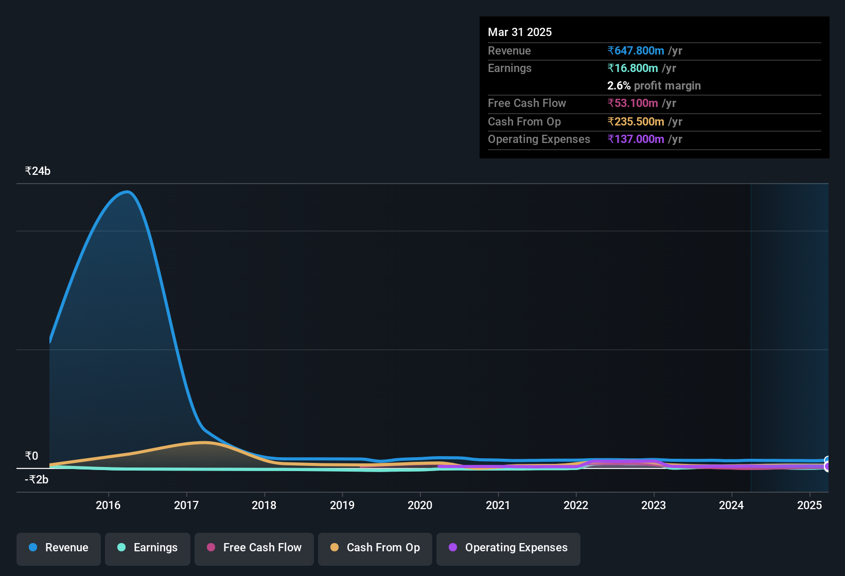The width and height of the screenshot is (845, 576).
Task: Click the 2022 x-axis year label
Action: 576,505
